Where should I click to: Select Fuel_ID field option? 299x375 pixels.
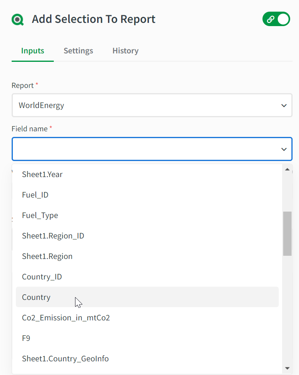[x=35, y=195]
